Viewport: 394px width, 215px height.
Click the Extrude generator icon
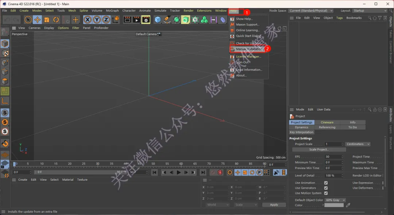click(185, 20)
